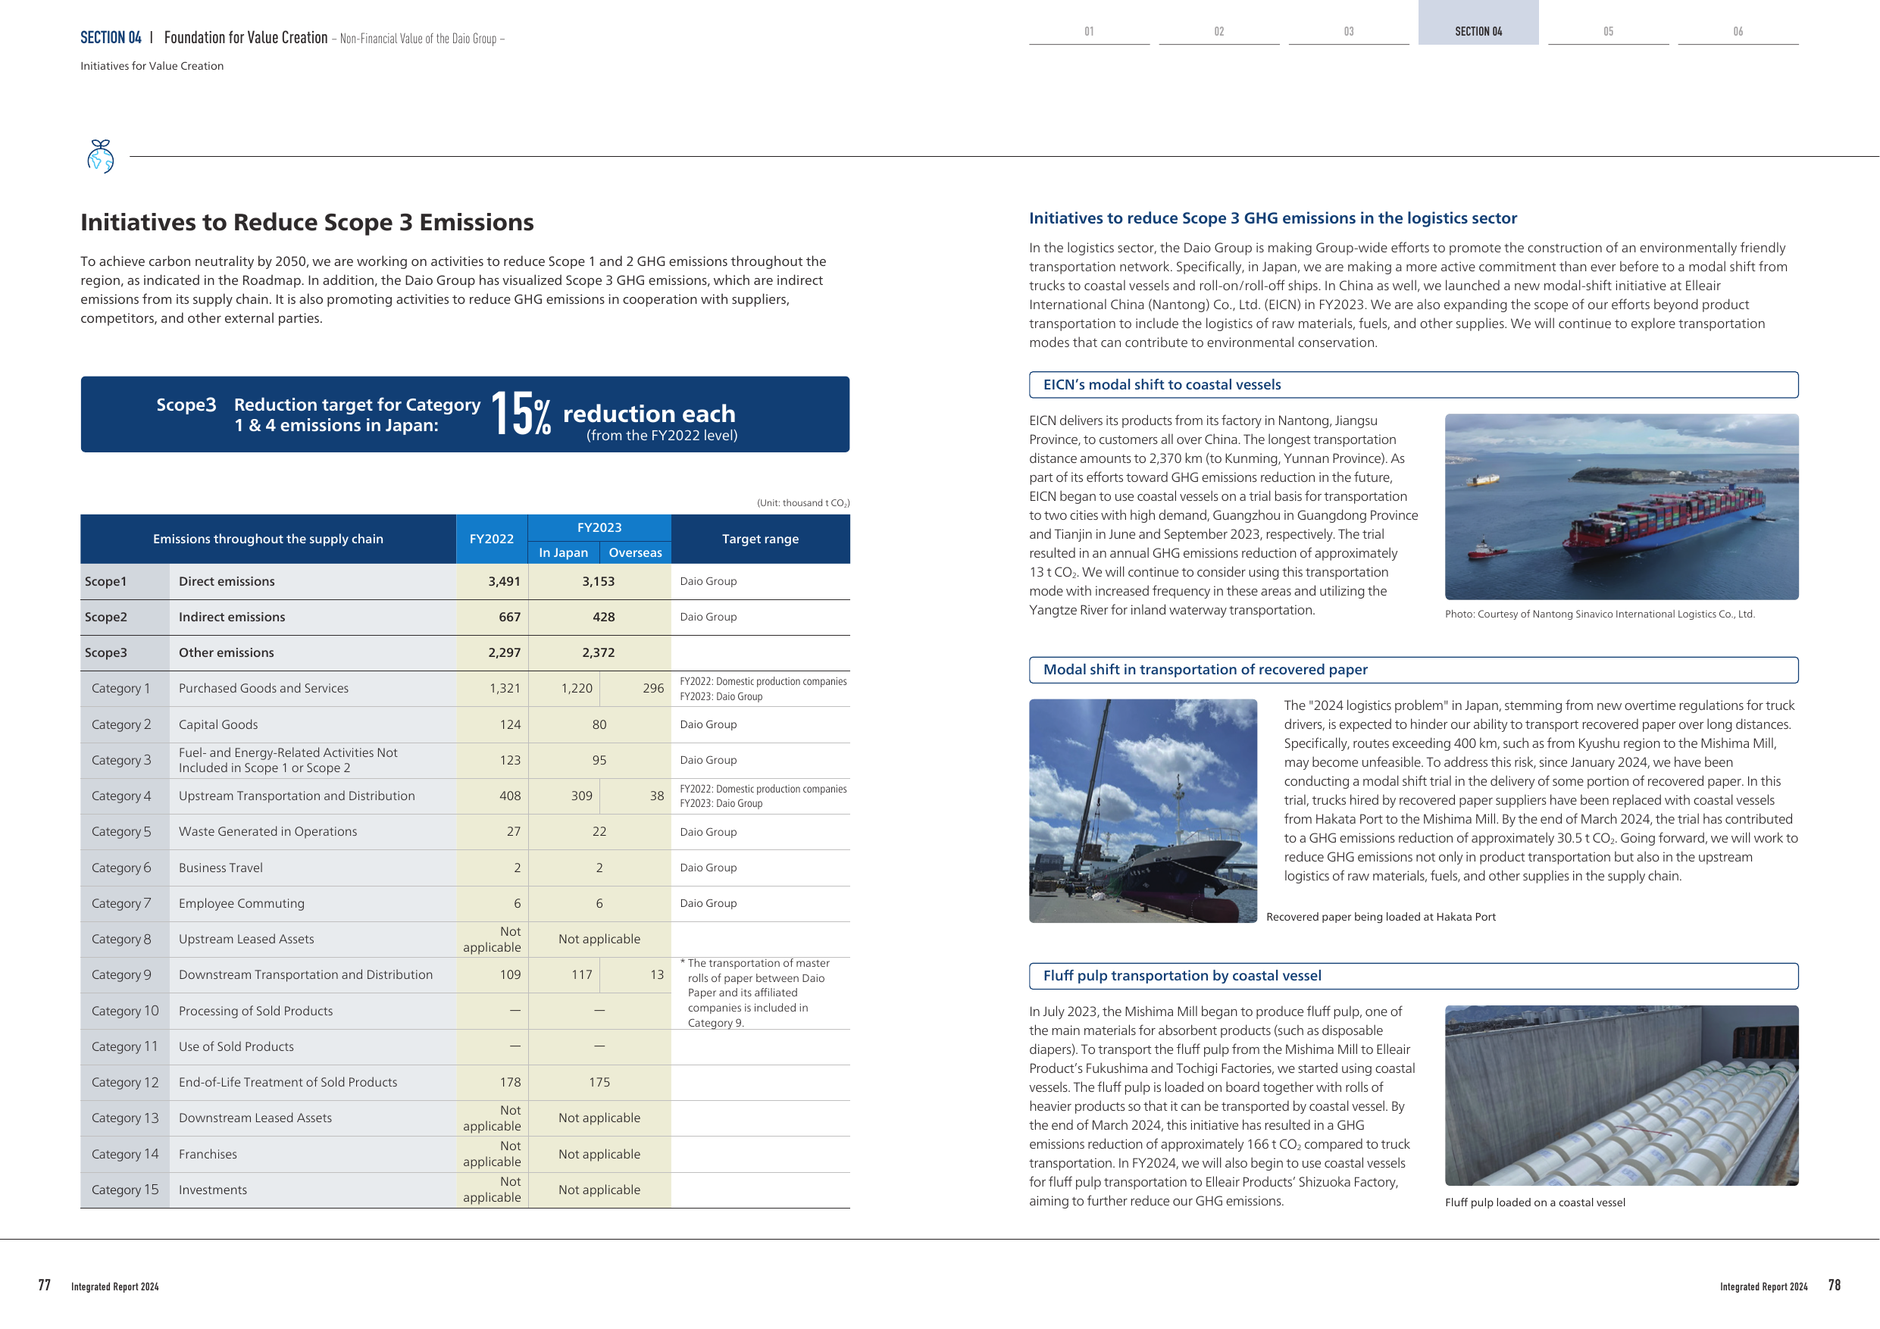This screenshot has height=1329, width=1880.
Task: Click 'Modal shift in transportation of recovered paper' heading
Action: click(x=1205, y=670)
